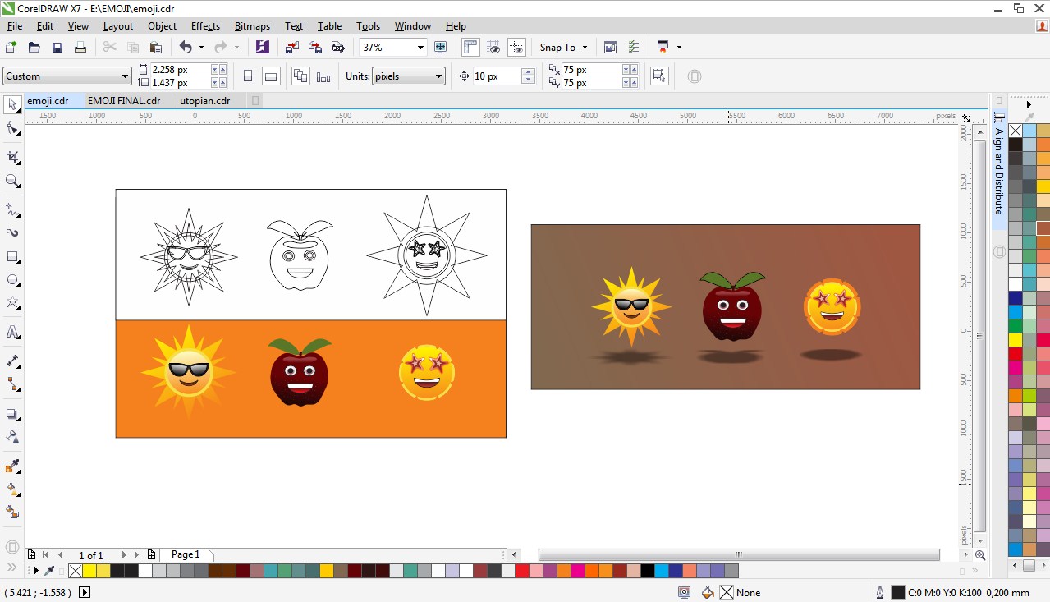Open the zoom level dropdown showing 37%
The image size is (1050, 602).
point(420,48)
